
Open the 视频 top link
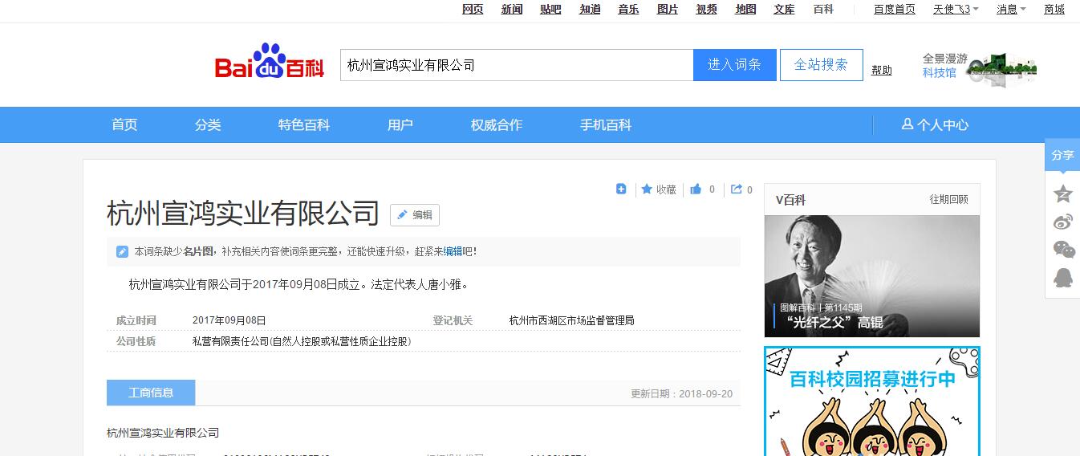point(706,10)
